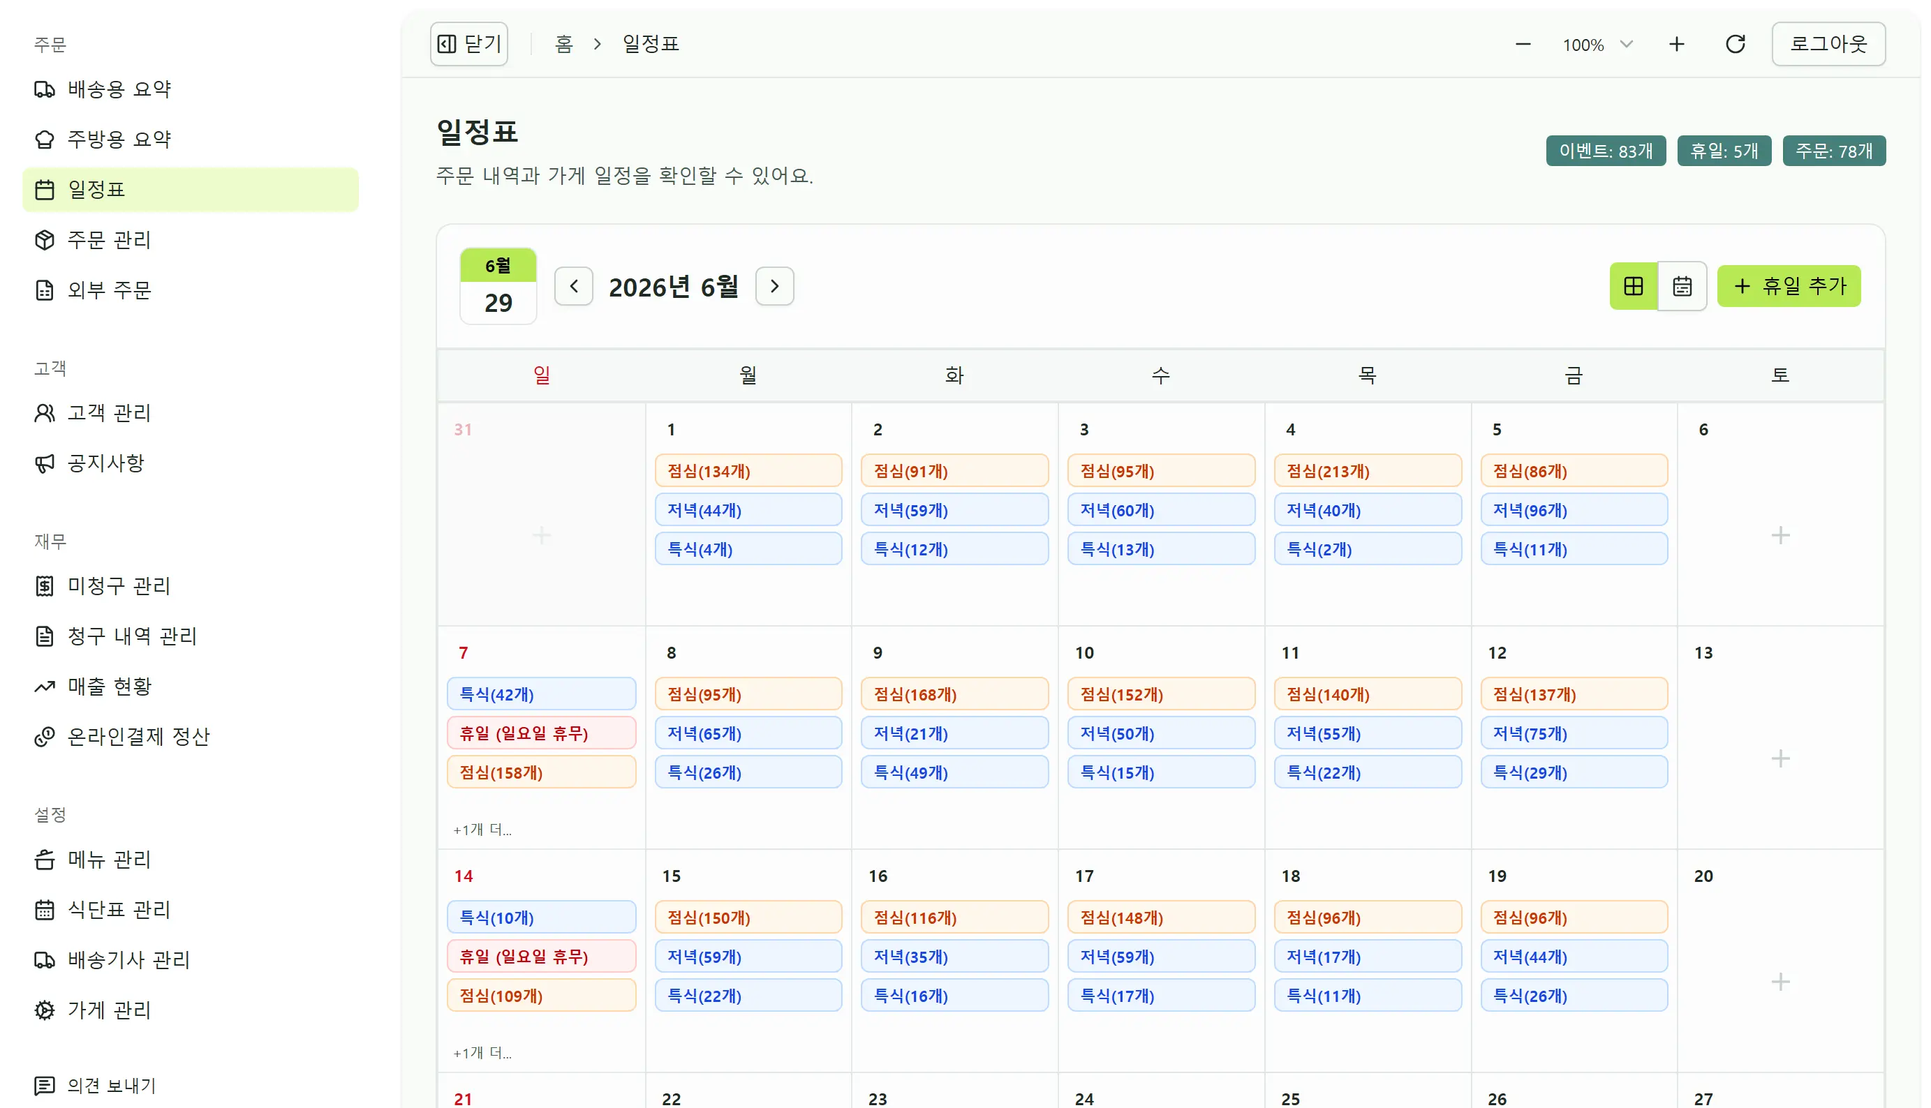1931x1108 pixels.
Task: Open 주방용 요약 menu item
Action: click(191, 140)
